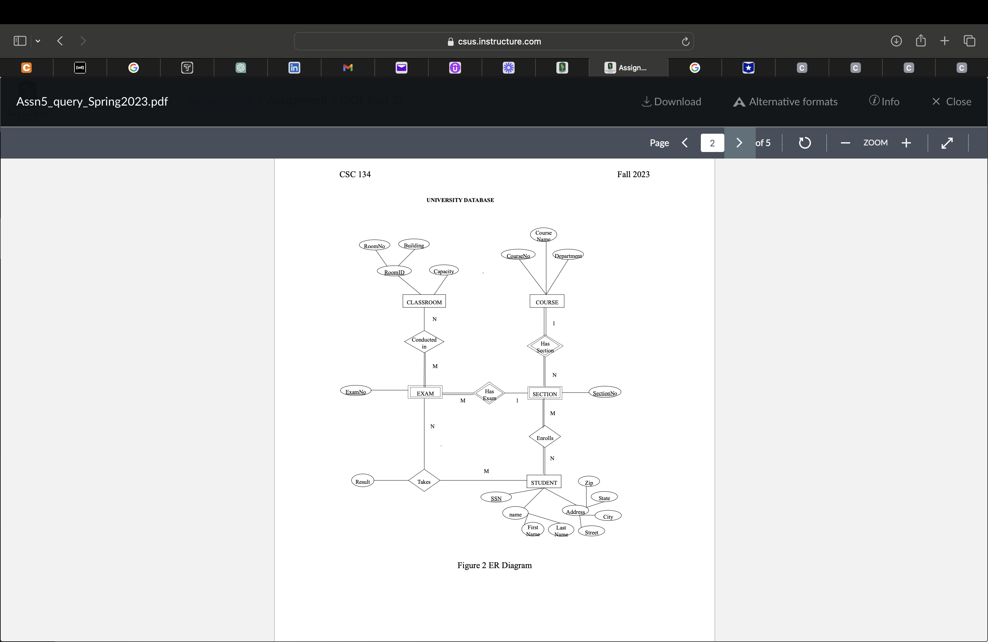Open the Downloads list in the toolbar
988x642 pixels.
(896, 41)
